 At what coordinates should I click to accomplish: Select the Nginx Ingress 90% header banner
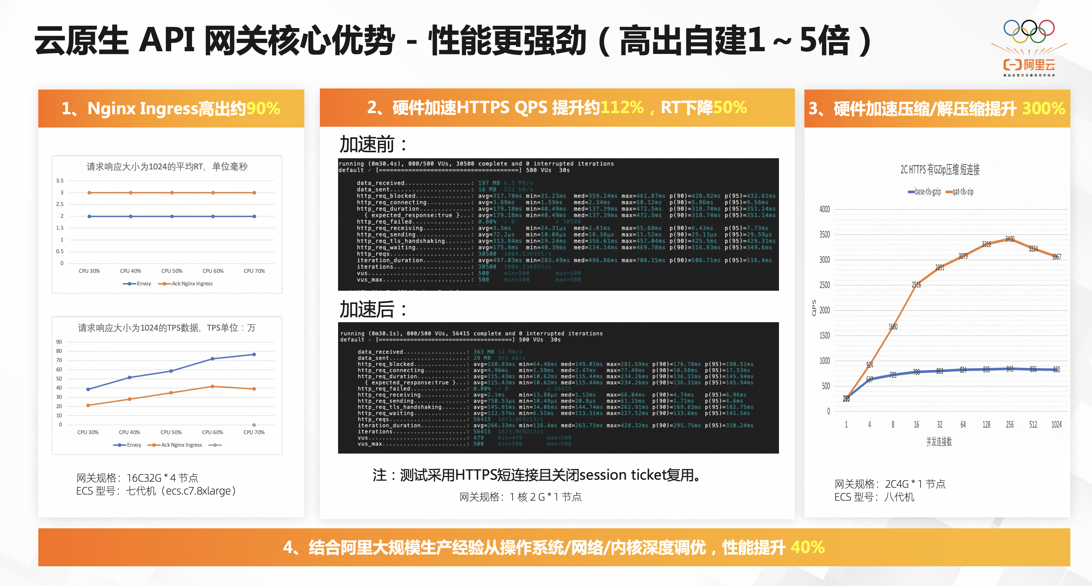[171, 109]
